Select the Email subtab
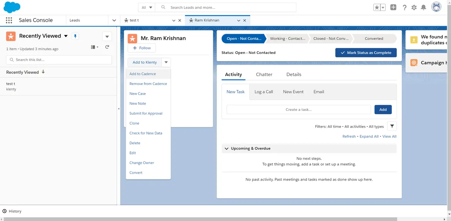 (x=319, y=92)
